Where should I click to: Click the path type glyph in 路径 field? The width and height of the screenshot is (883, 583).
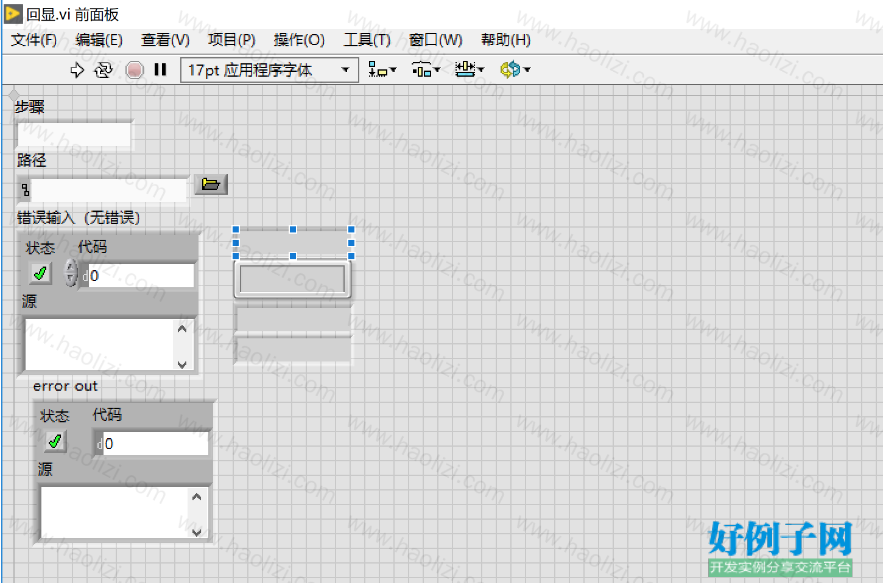(x=25, y=190)
